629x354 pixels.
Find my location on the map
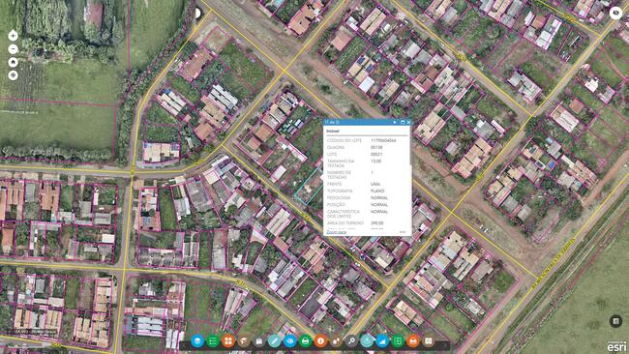(x=13, y=75)
